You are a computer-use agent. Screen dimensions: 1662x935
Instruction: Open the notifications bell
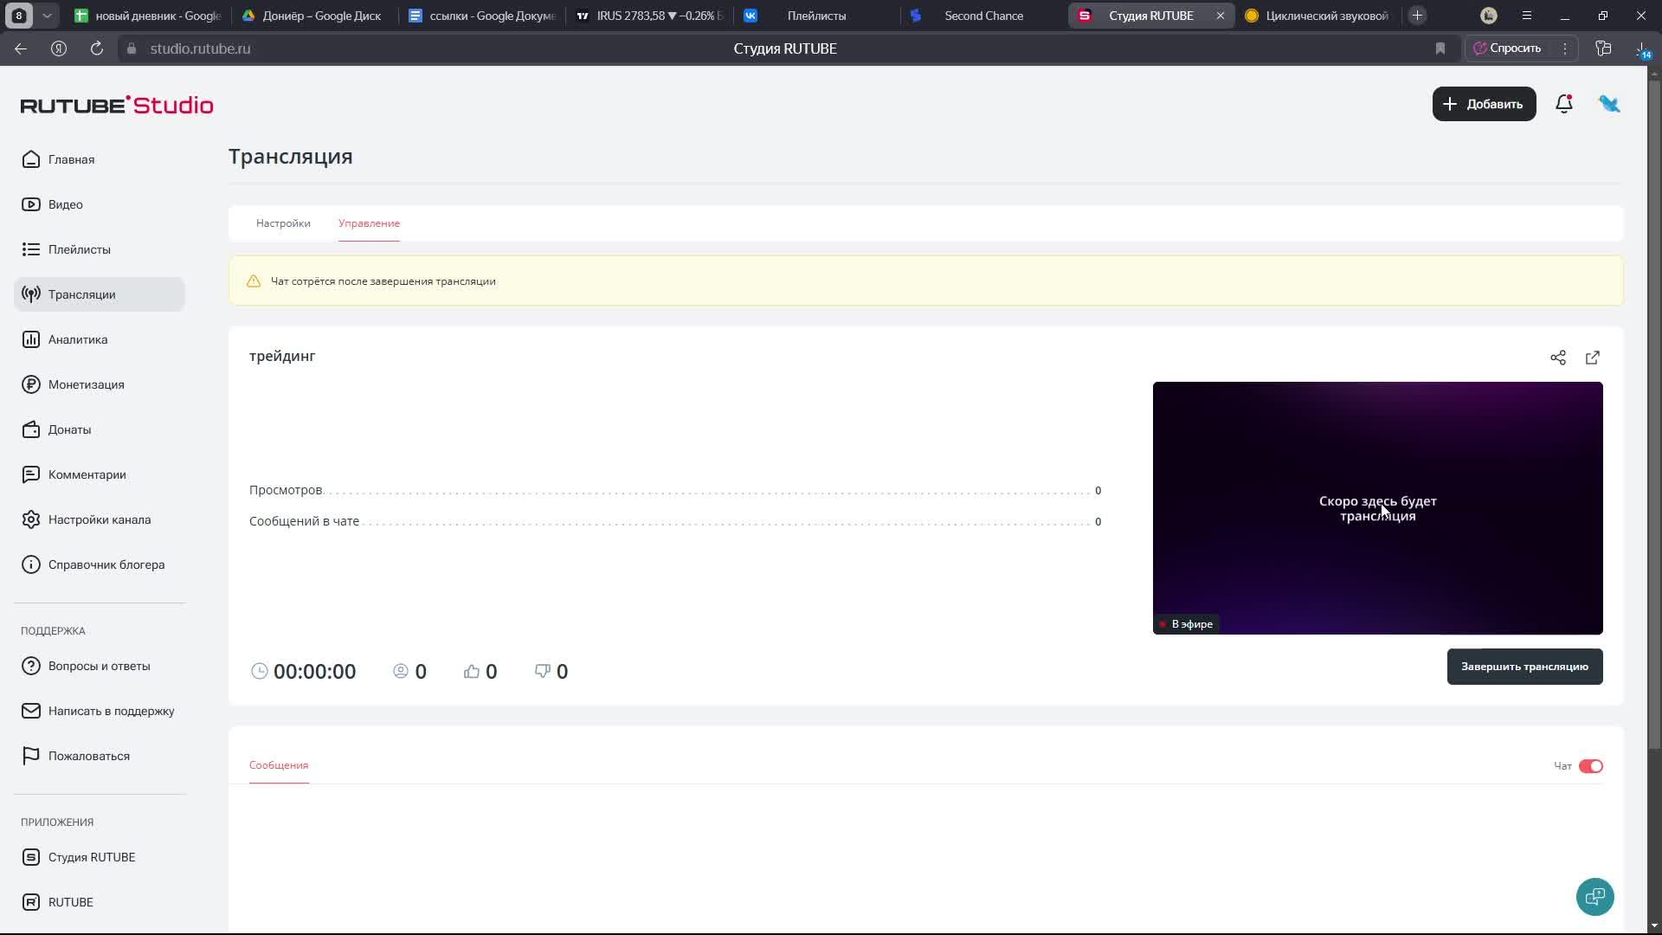click(x=1563, y=104)
